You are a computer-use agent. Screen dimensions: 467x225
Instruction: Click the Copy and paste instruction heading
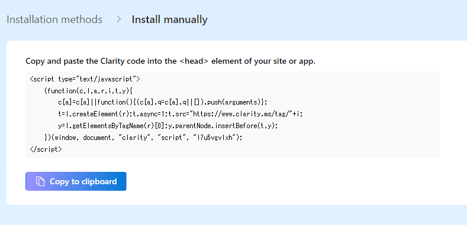pos(170,61)
